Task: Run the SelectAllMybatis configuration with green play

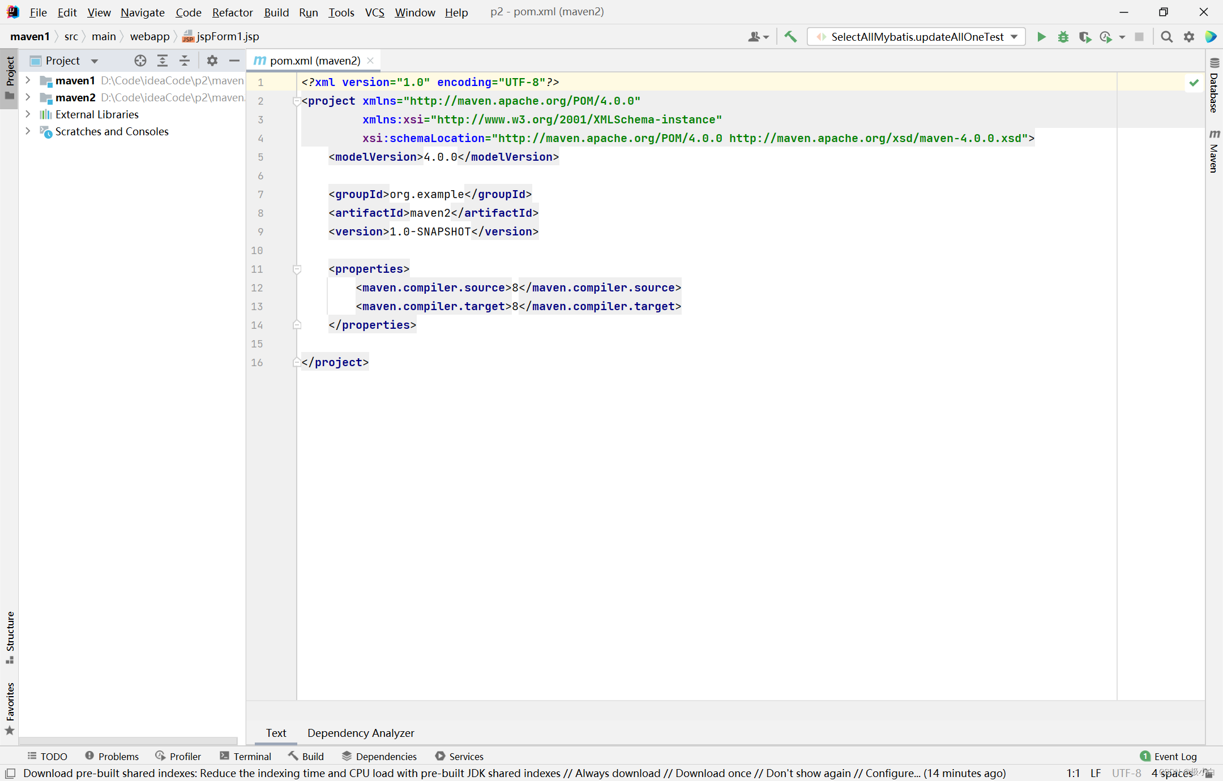Action: tap(1041, 37)
